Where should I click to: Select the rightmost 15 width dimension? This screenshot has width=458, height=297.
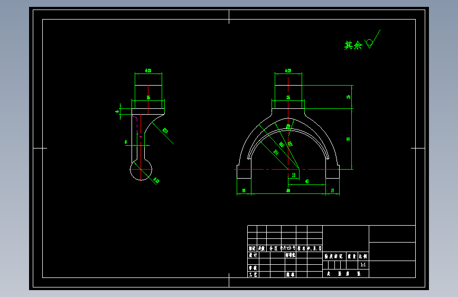click(332, 191)
